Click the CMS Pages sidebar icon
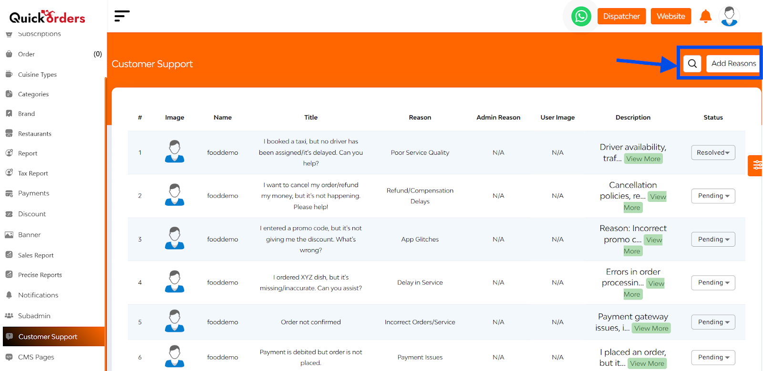Screen dimensions: 763x371 pyautogui.click(x=9, y=357)
